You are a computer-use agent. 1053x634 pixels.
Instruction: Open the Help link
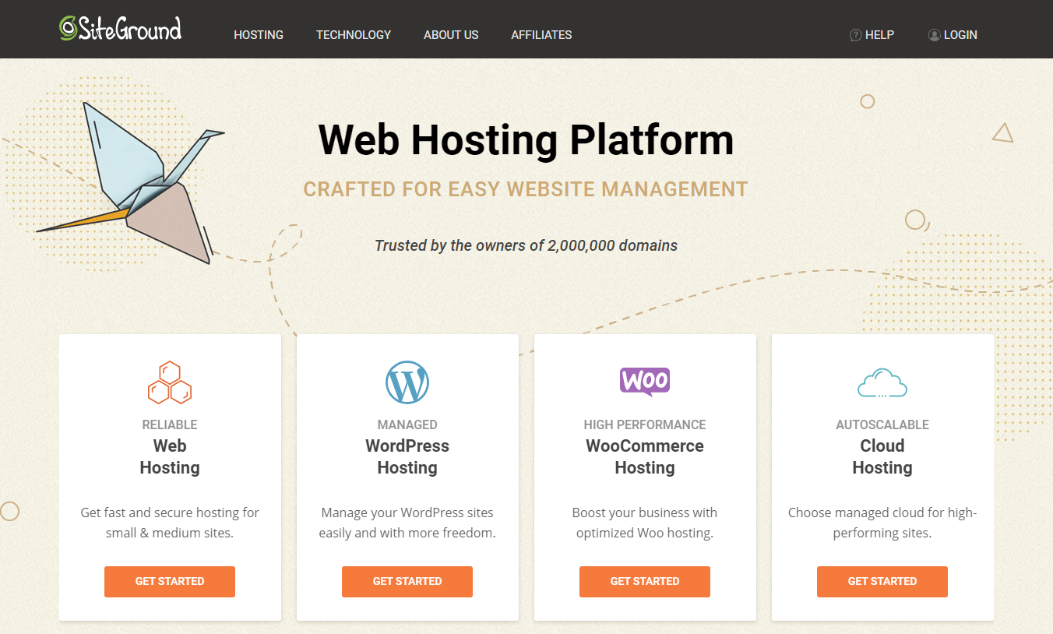pyautogui.click(x=879, y=35)
